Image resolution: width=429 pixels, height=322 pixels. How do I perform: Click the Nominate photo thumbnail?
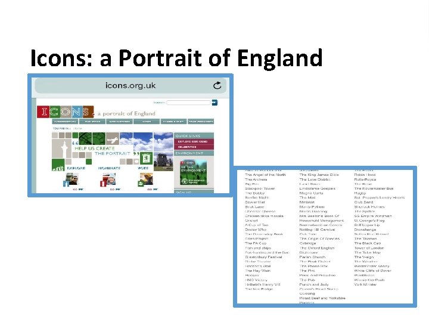(110, 179)
